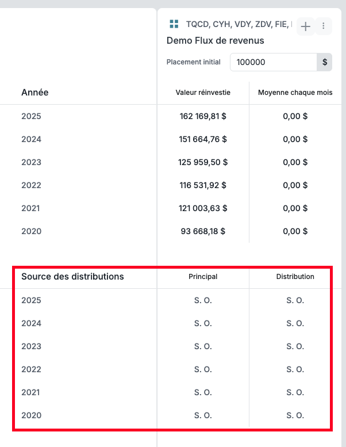Click the plus icon to add portfolio
The width and height of the screenshot is (346, 447).
coord(306,26)
